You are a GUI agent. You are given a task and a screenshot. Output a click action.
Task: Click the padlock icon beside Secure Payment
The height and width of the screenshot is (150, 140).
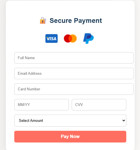(43, 20)
